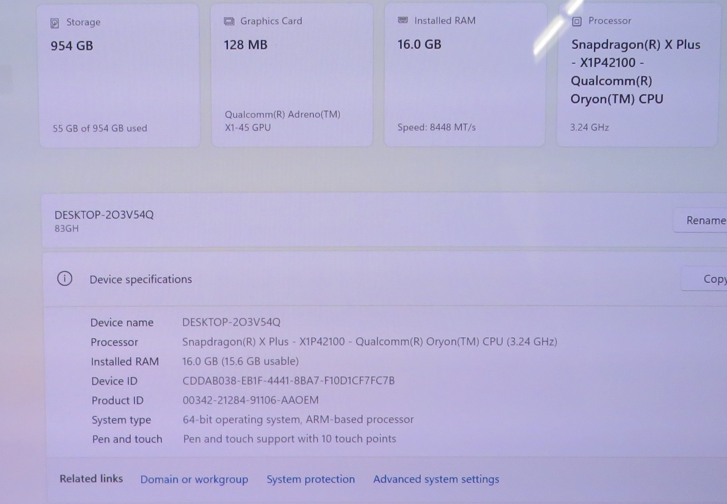This screenshot has height=504, width=727.
Task: Open the Domain or workgroup link
Action: tap(194, 479)
